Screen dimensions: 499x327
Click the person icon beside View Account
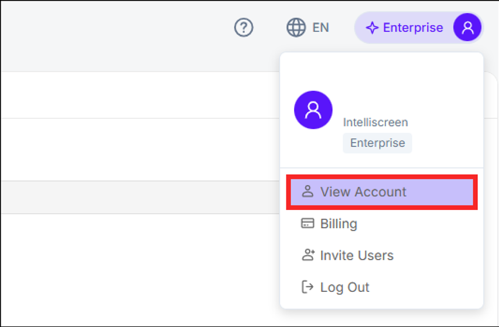pos(307,192)
